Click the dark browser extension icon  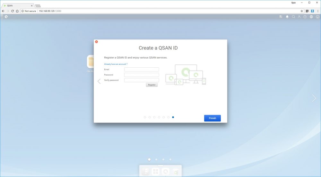(x=307, y=11)
